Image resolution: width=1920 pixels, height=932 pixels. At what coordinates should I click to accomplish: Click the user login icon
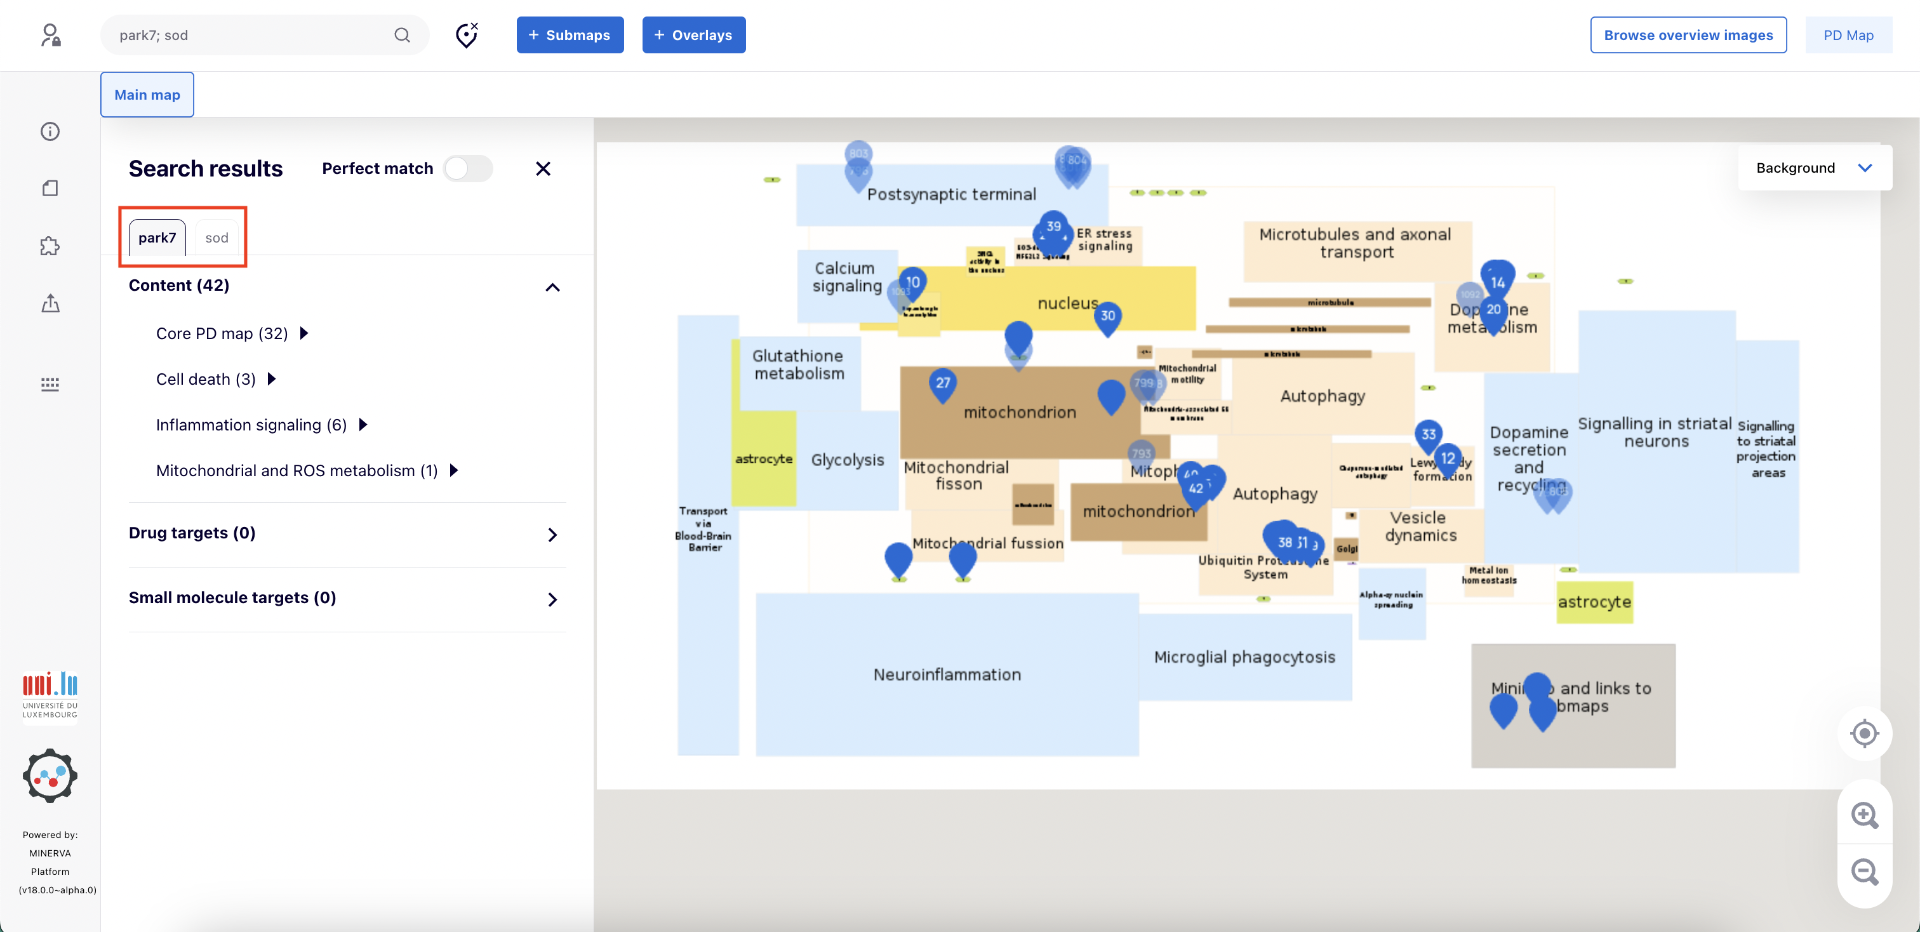pyautogui.click(x=51, y=35)
